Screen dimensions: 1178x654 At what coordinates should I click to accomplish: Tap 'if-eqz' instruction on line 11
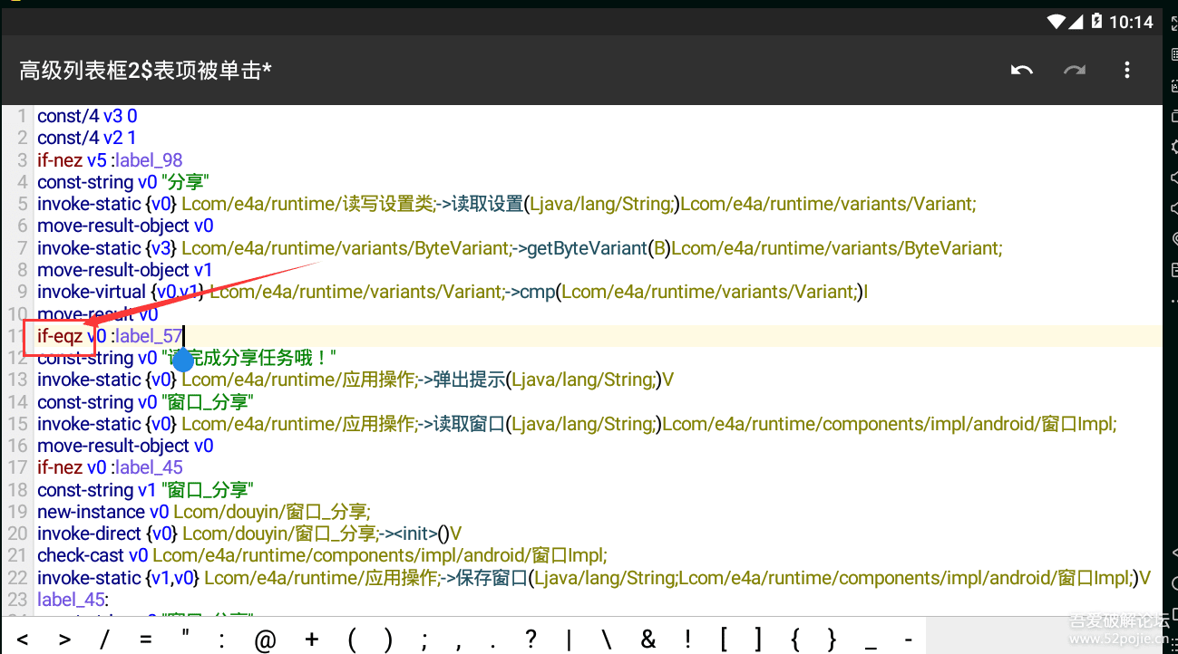(x=60, y=336)
